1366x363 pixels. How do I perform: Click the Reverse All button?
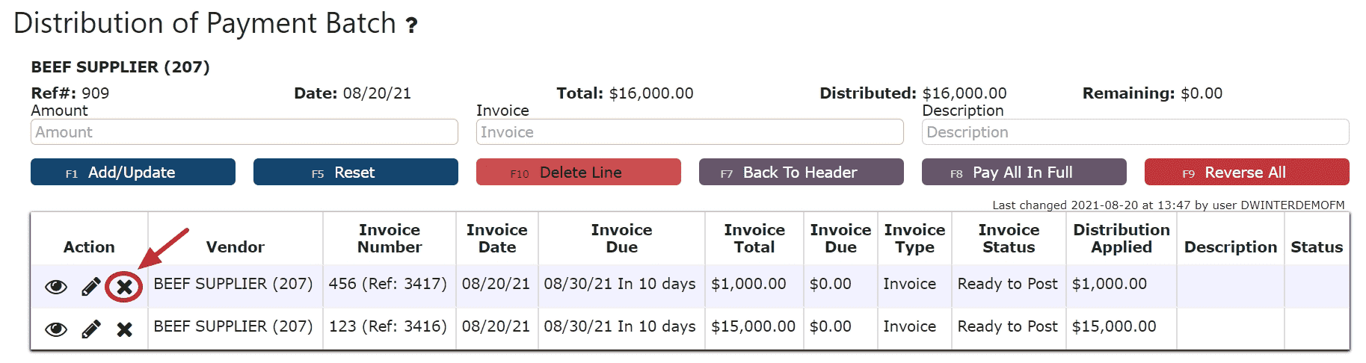1247,172
